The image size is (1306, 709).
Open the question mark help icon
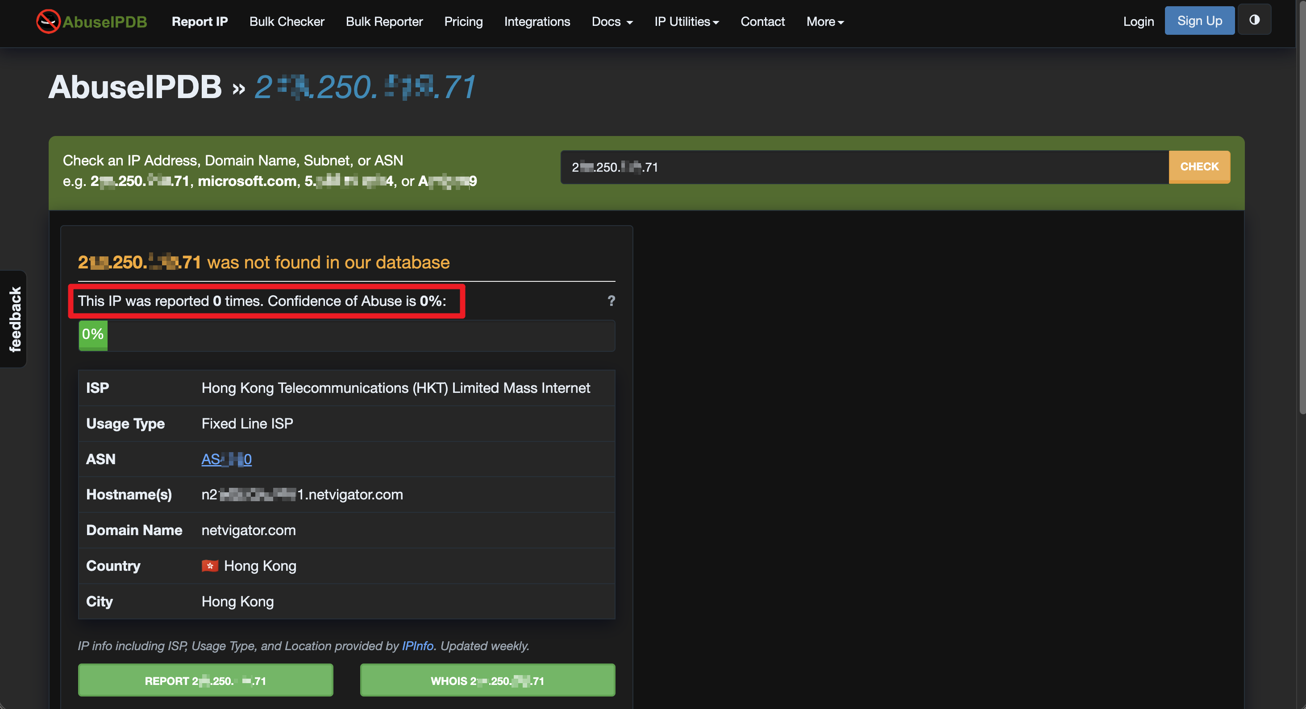pos(611,301)
